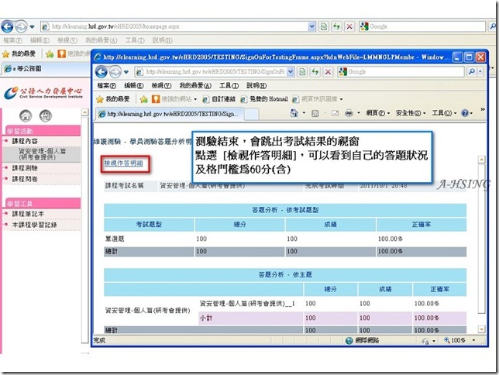The height and width of the screenshot is (375, 499).
Task: Open 課程問卷 in the sidebar
Action: point(25,179)
